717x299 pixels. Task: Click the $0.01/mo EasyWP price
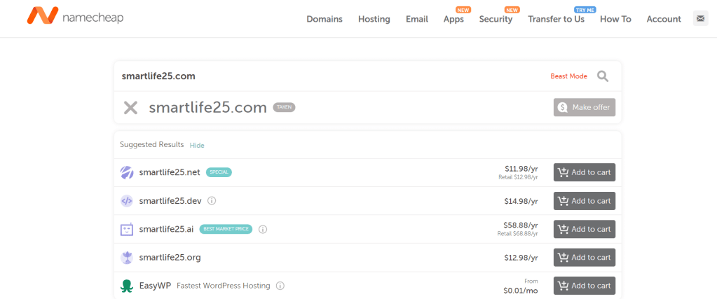click(x=521, y=290)
